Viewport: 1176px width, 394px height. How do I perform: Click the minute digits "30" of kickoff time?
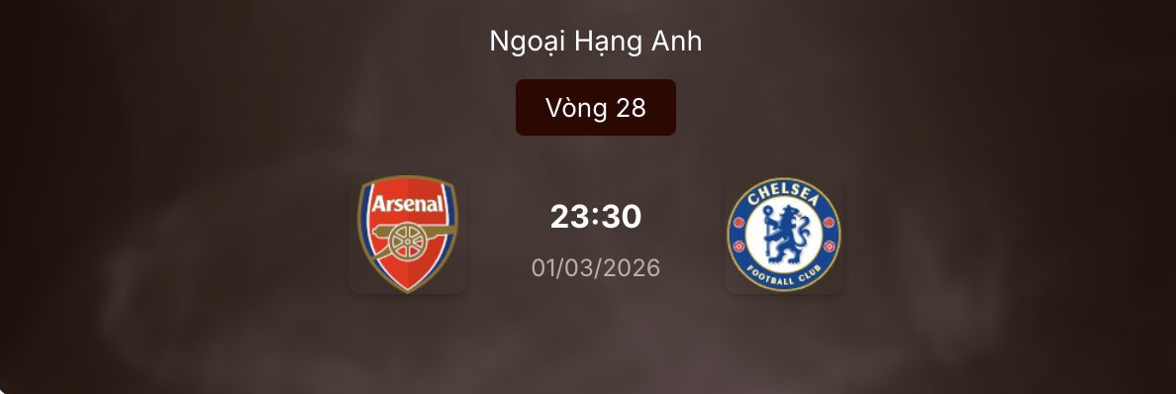pos(621,217)
